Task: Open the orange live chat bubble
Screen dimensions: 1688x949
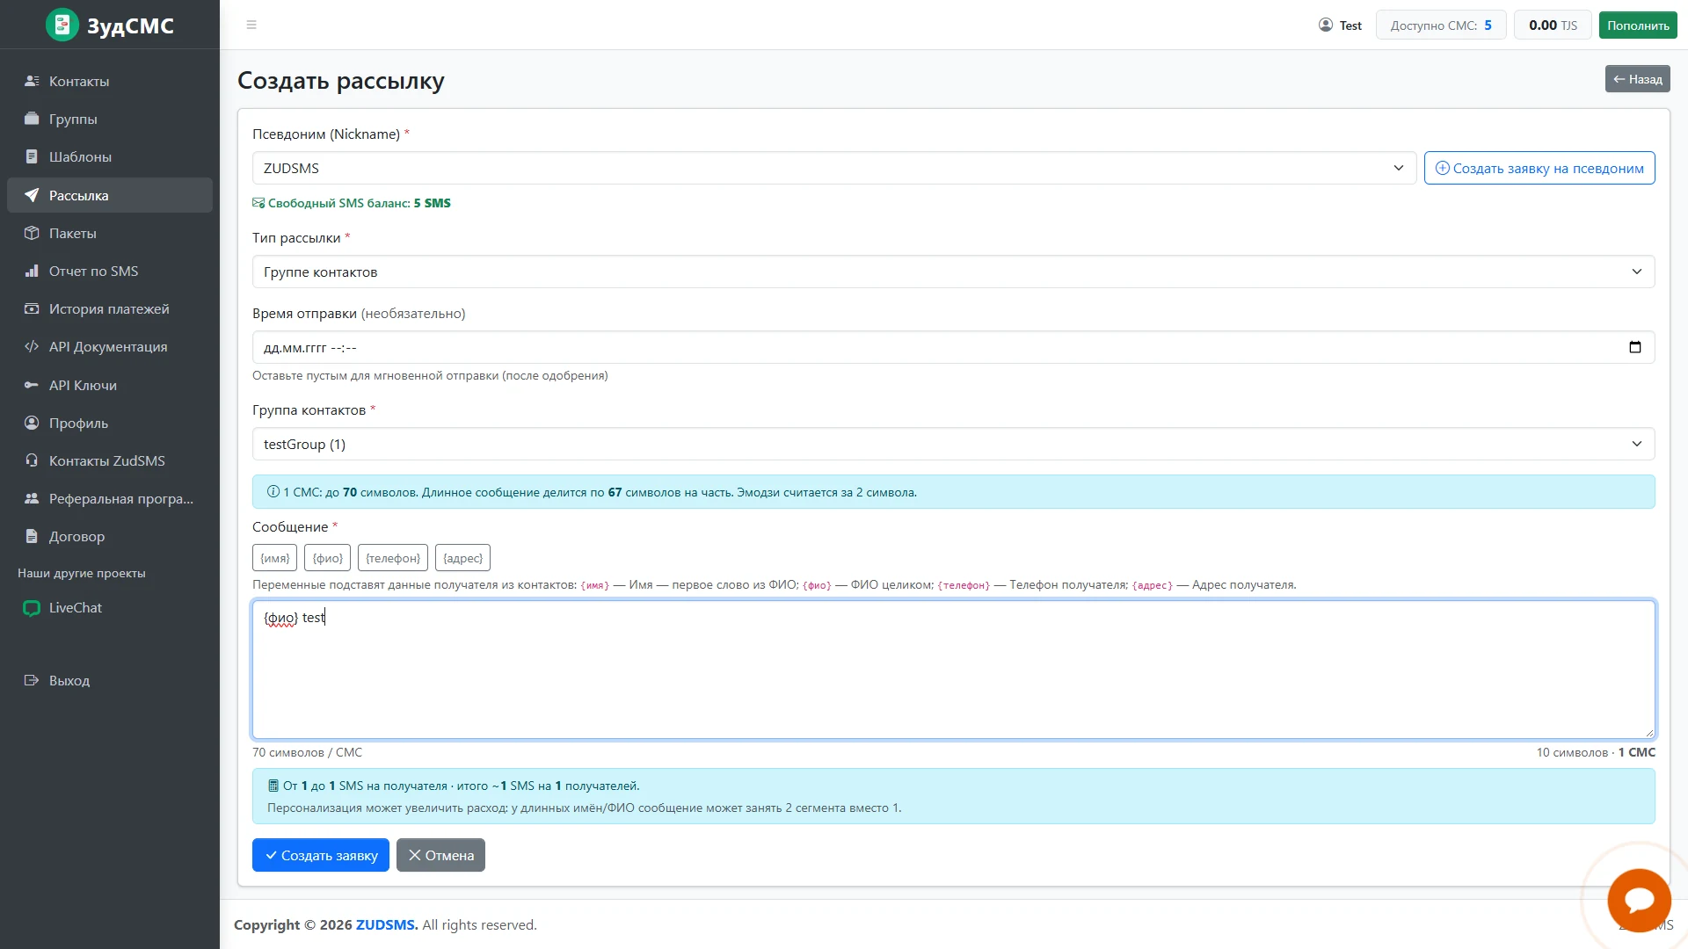Action: [x=1639, y=900]
